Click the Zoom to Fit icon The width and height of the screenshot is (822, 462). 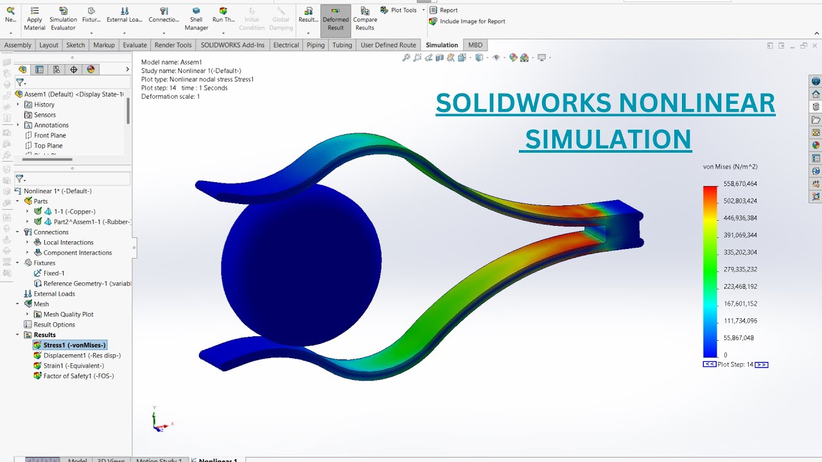406,58
